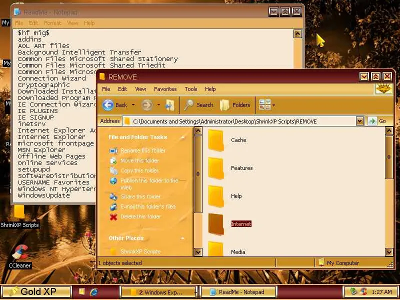Click the ShrinkXP Scripts icon in Other Places
Screen dimensions: 400x300
tap(113, 252)
